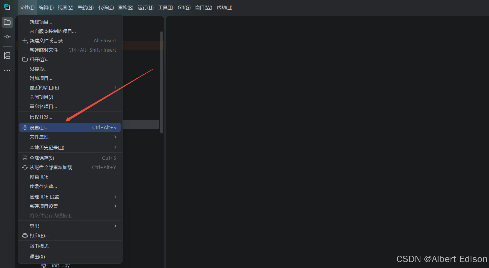
Task: Open the Project tool window folder icon
Action: click(7, 22)
